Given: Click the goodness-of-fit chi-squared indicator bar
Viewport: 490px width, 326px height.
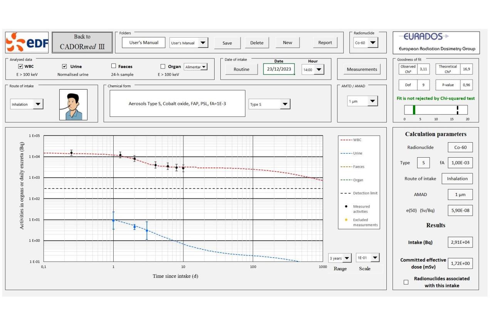Looking at the screenshot, I should pos(436,110).
